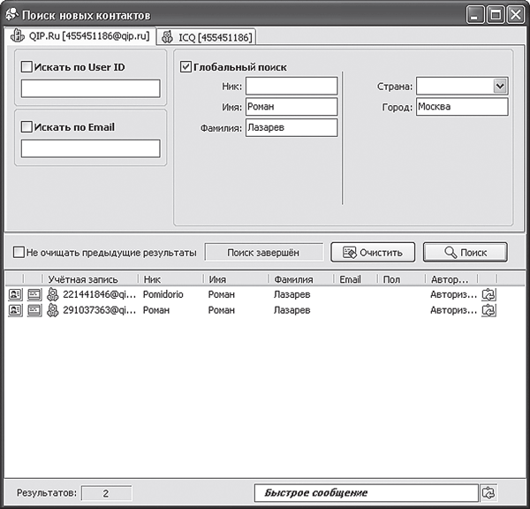Click user info icon for 291037363 row
The width and height of the screenshot is (530, 509).
click(15, 310)
